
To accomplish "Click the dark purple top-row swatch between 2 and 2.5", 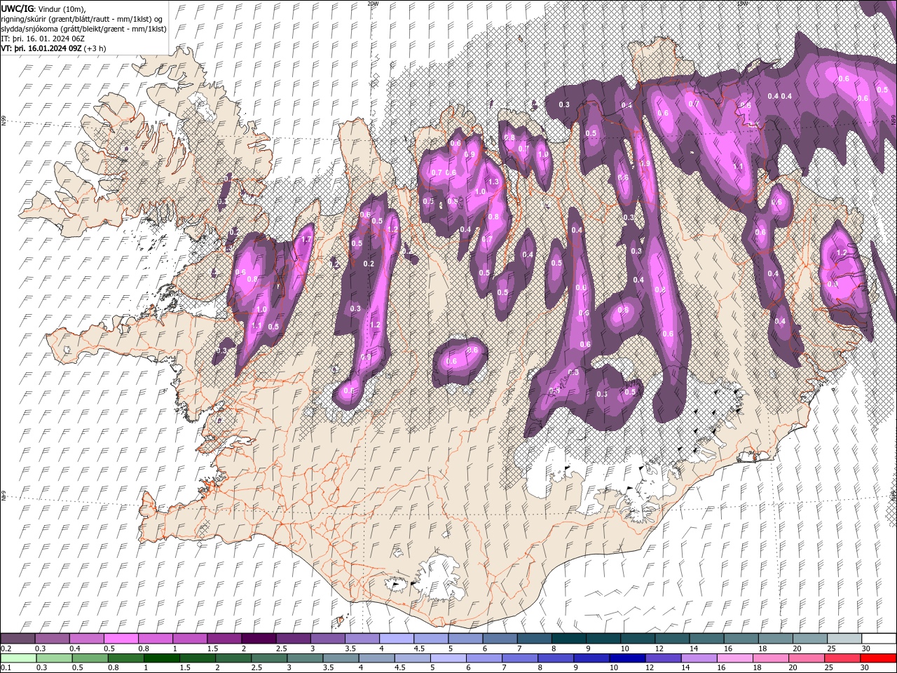I will [259, 639].
